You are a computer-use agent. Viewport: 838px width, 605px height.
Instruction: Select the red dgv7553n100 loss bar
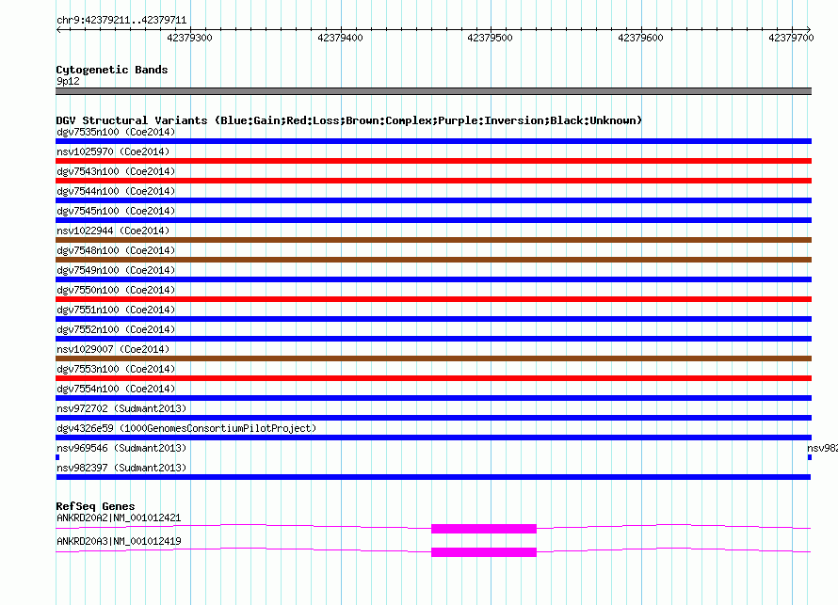[x=433, y=378]
